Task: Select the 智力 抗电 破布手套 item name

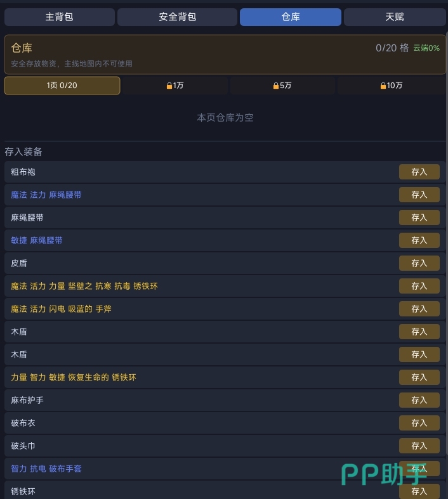Action: click(46, 469)
